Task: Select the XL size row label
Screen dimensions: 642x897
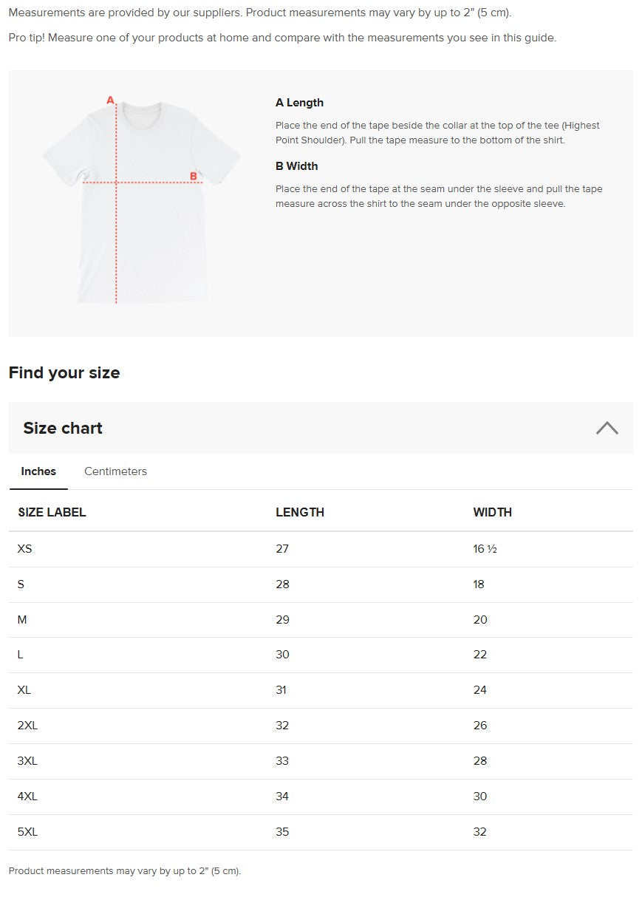Action: point(24,690)
